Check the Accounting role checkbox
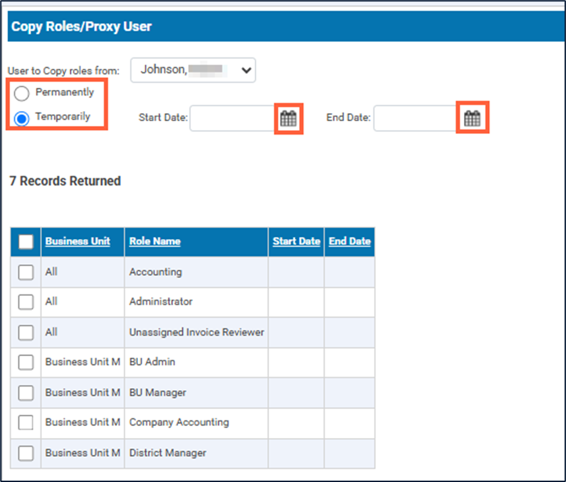Image resolution: width=566 pixels, height=482 pixels. pyautogui.click(x=26, y=272)
